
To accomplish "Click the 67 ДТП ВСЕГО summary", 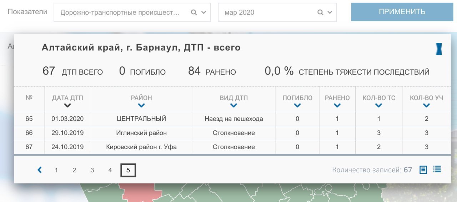I will 72,71.
